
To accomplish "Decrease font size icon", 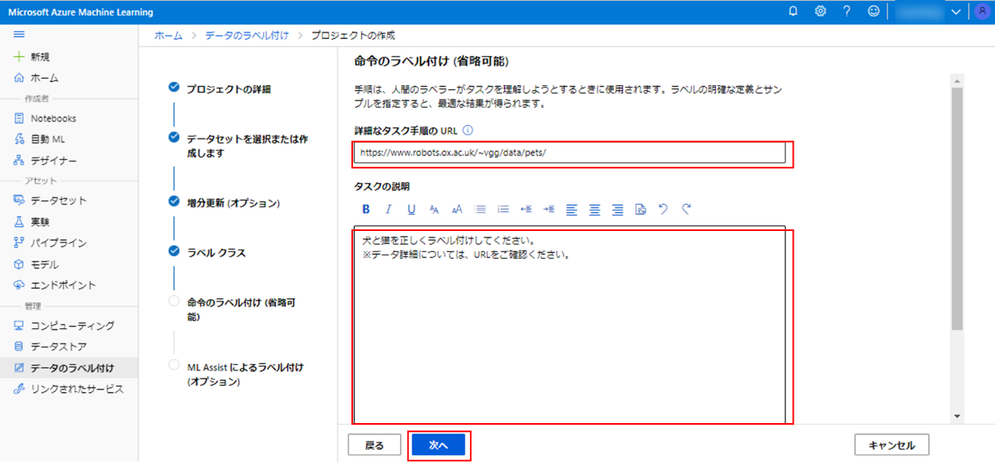I will [434, 209].
